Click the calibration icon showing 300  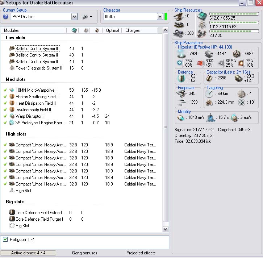179,33
